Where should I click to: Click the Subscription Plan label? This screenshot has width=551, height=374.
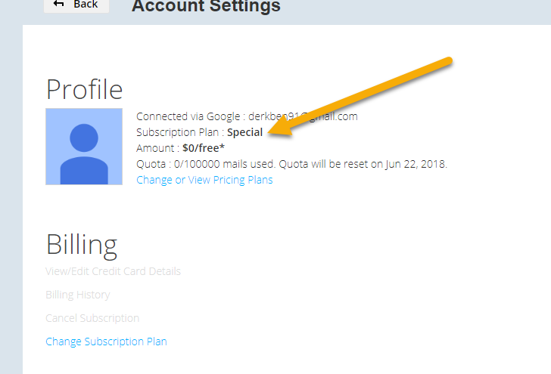tap(178, 132)
